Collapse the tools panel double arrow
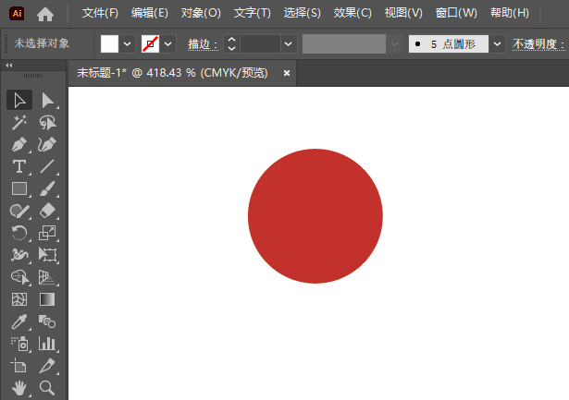Screen dimensions: 569x400 coord(8,66)
